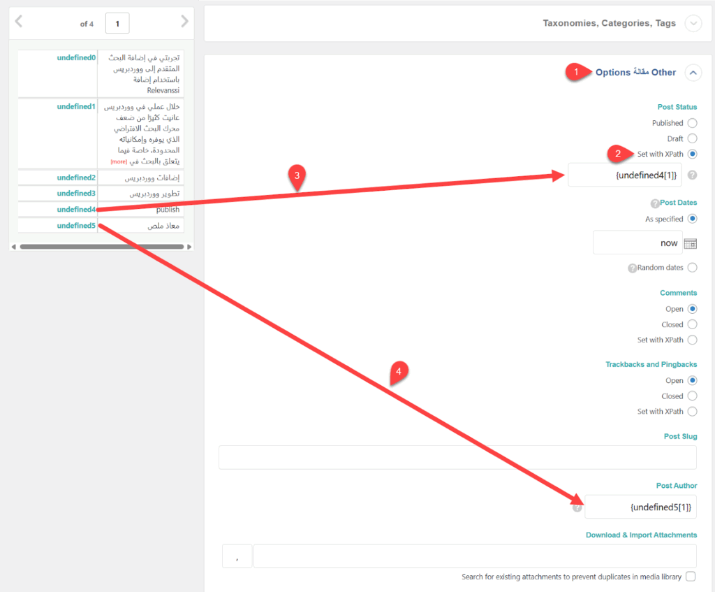The height and width of the screenshot is (592, 715).
Task: Expand truncated text via [more] link
Action: [118, 161]
